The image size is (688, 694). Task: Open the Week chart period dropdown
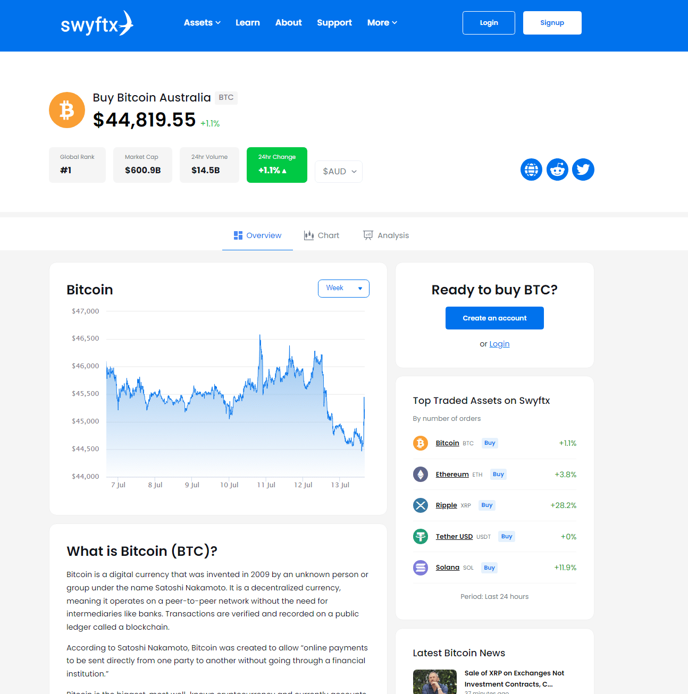tap(343, 288)
